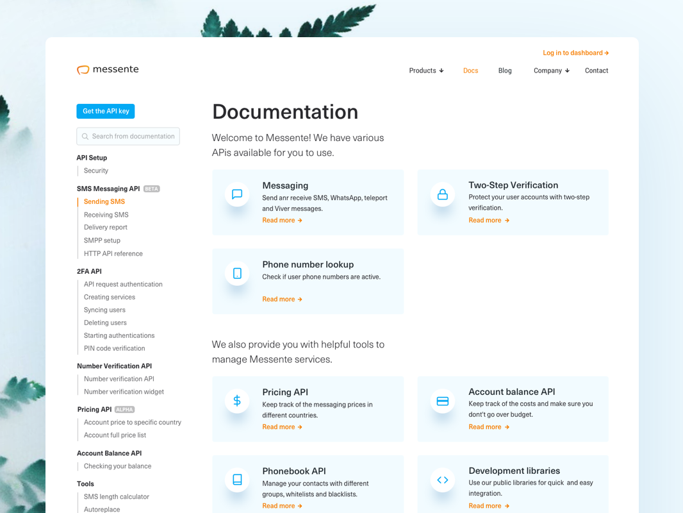
Task: Focus the Search from documentation field
Action: click(128, 136)
